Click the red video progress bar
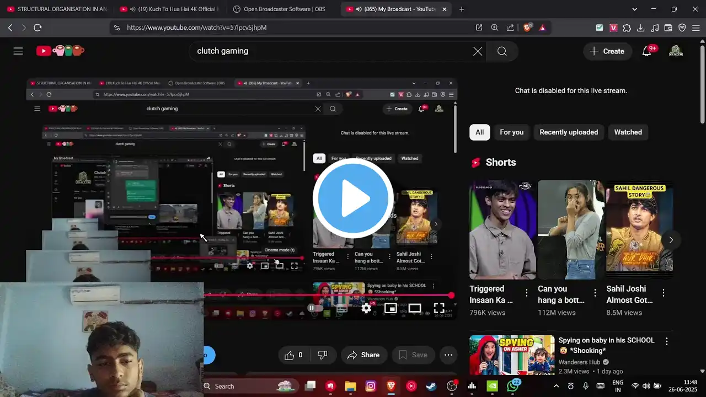The height and width of the screenshot is (397, 706). (328, 296)
